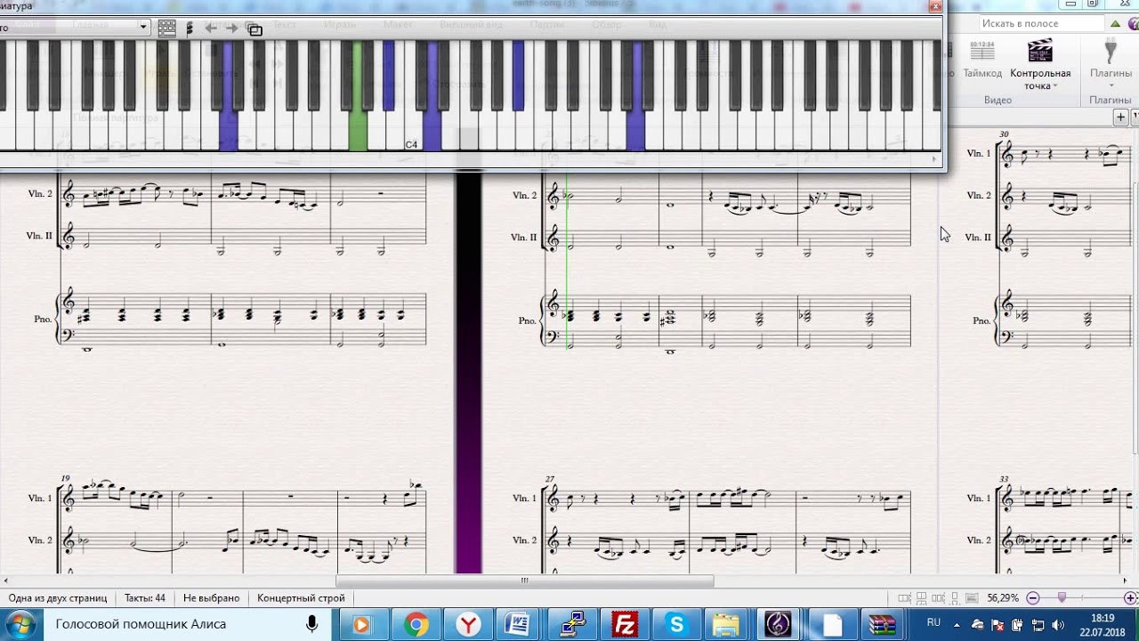Open the Контрольная точка dropdown arrow

tap(1055, 86)
